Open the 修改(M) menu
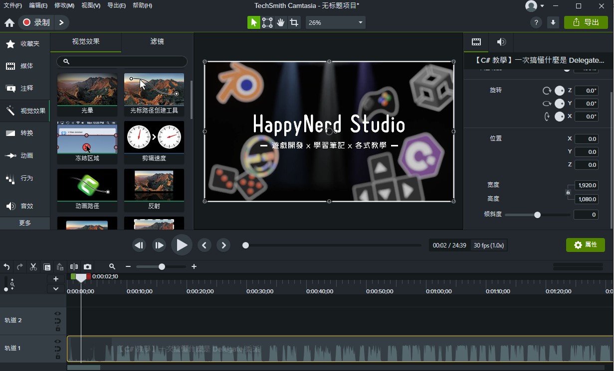Screen dimensions: 614x371 64,5
